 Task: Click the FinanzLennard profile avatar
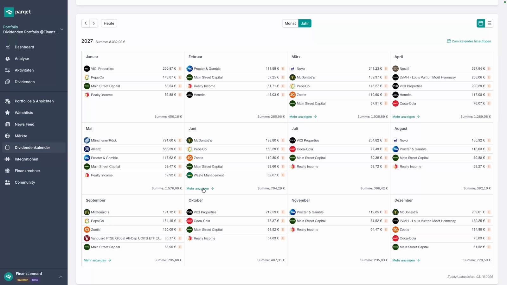coord(9,276)
